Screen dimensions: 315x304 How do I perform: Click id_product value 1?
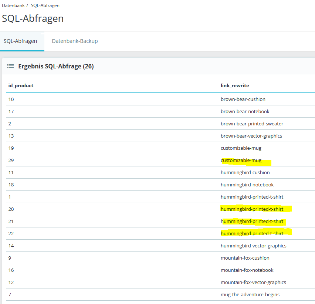pos(10,197)
